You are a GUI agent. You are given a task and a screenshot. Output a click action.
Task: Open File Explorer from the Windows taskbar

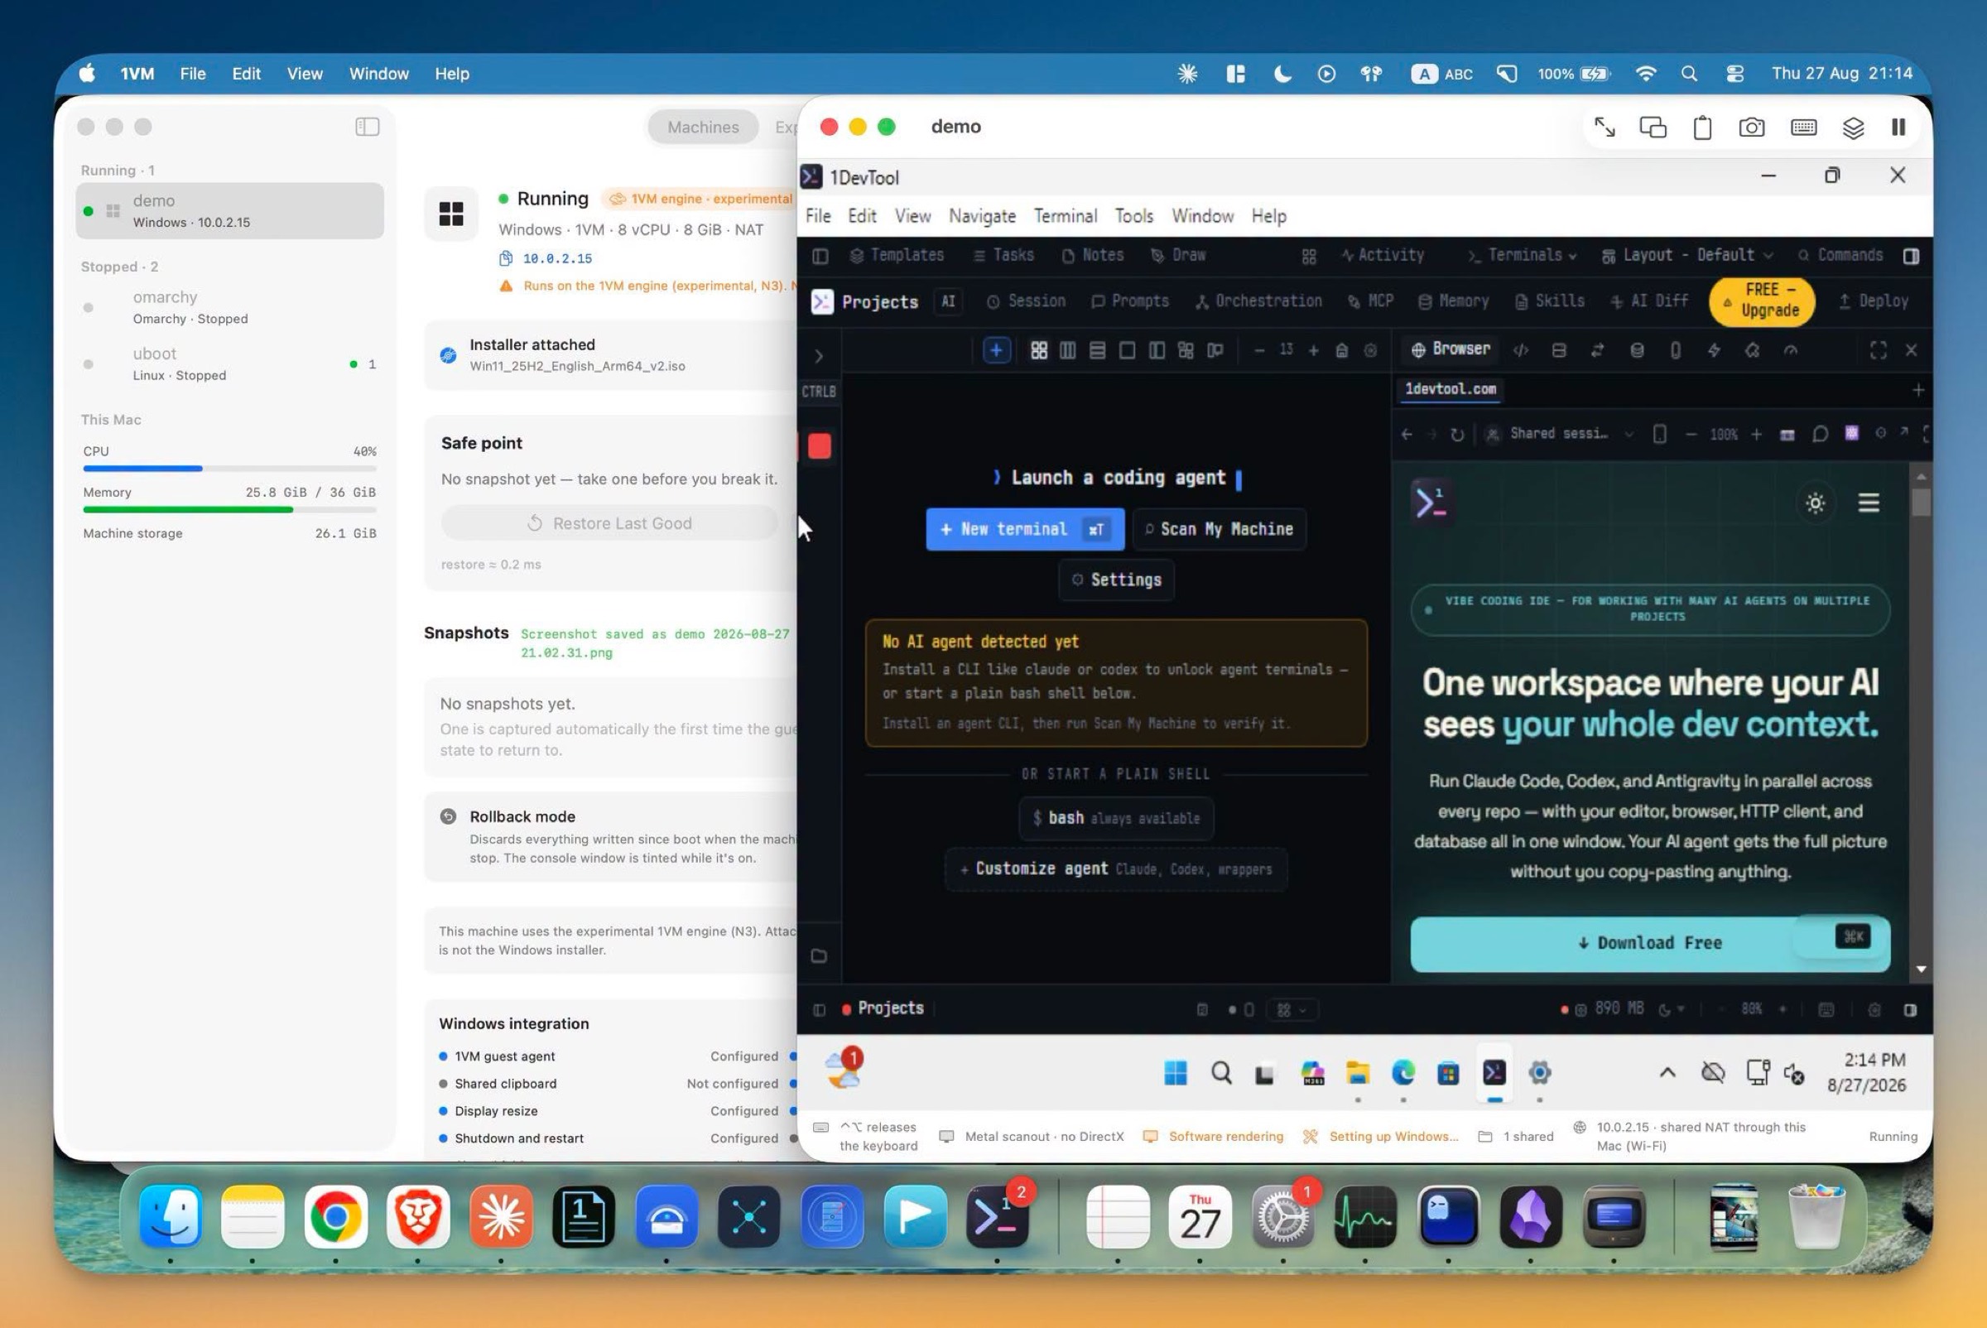1358,1073
